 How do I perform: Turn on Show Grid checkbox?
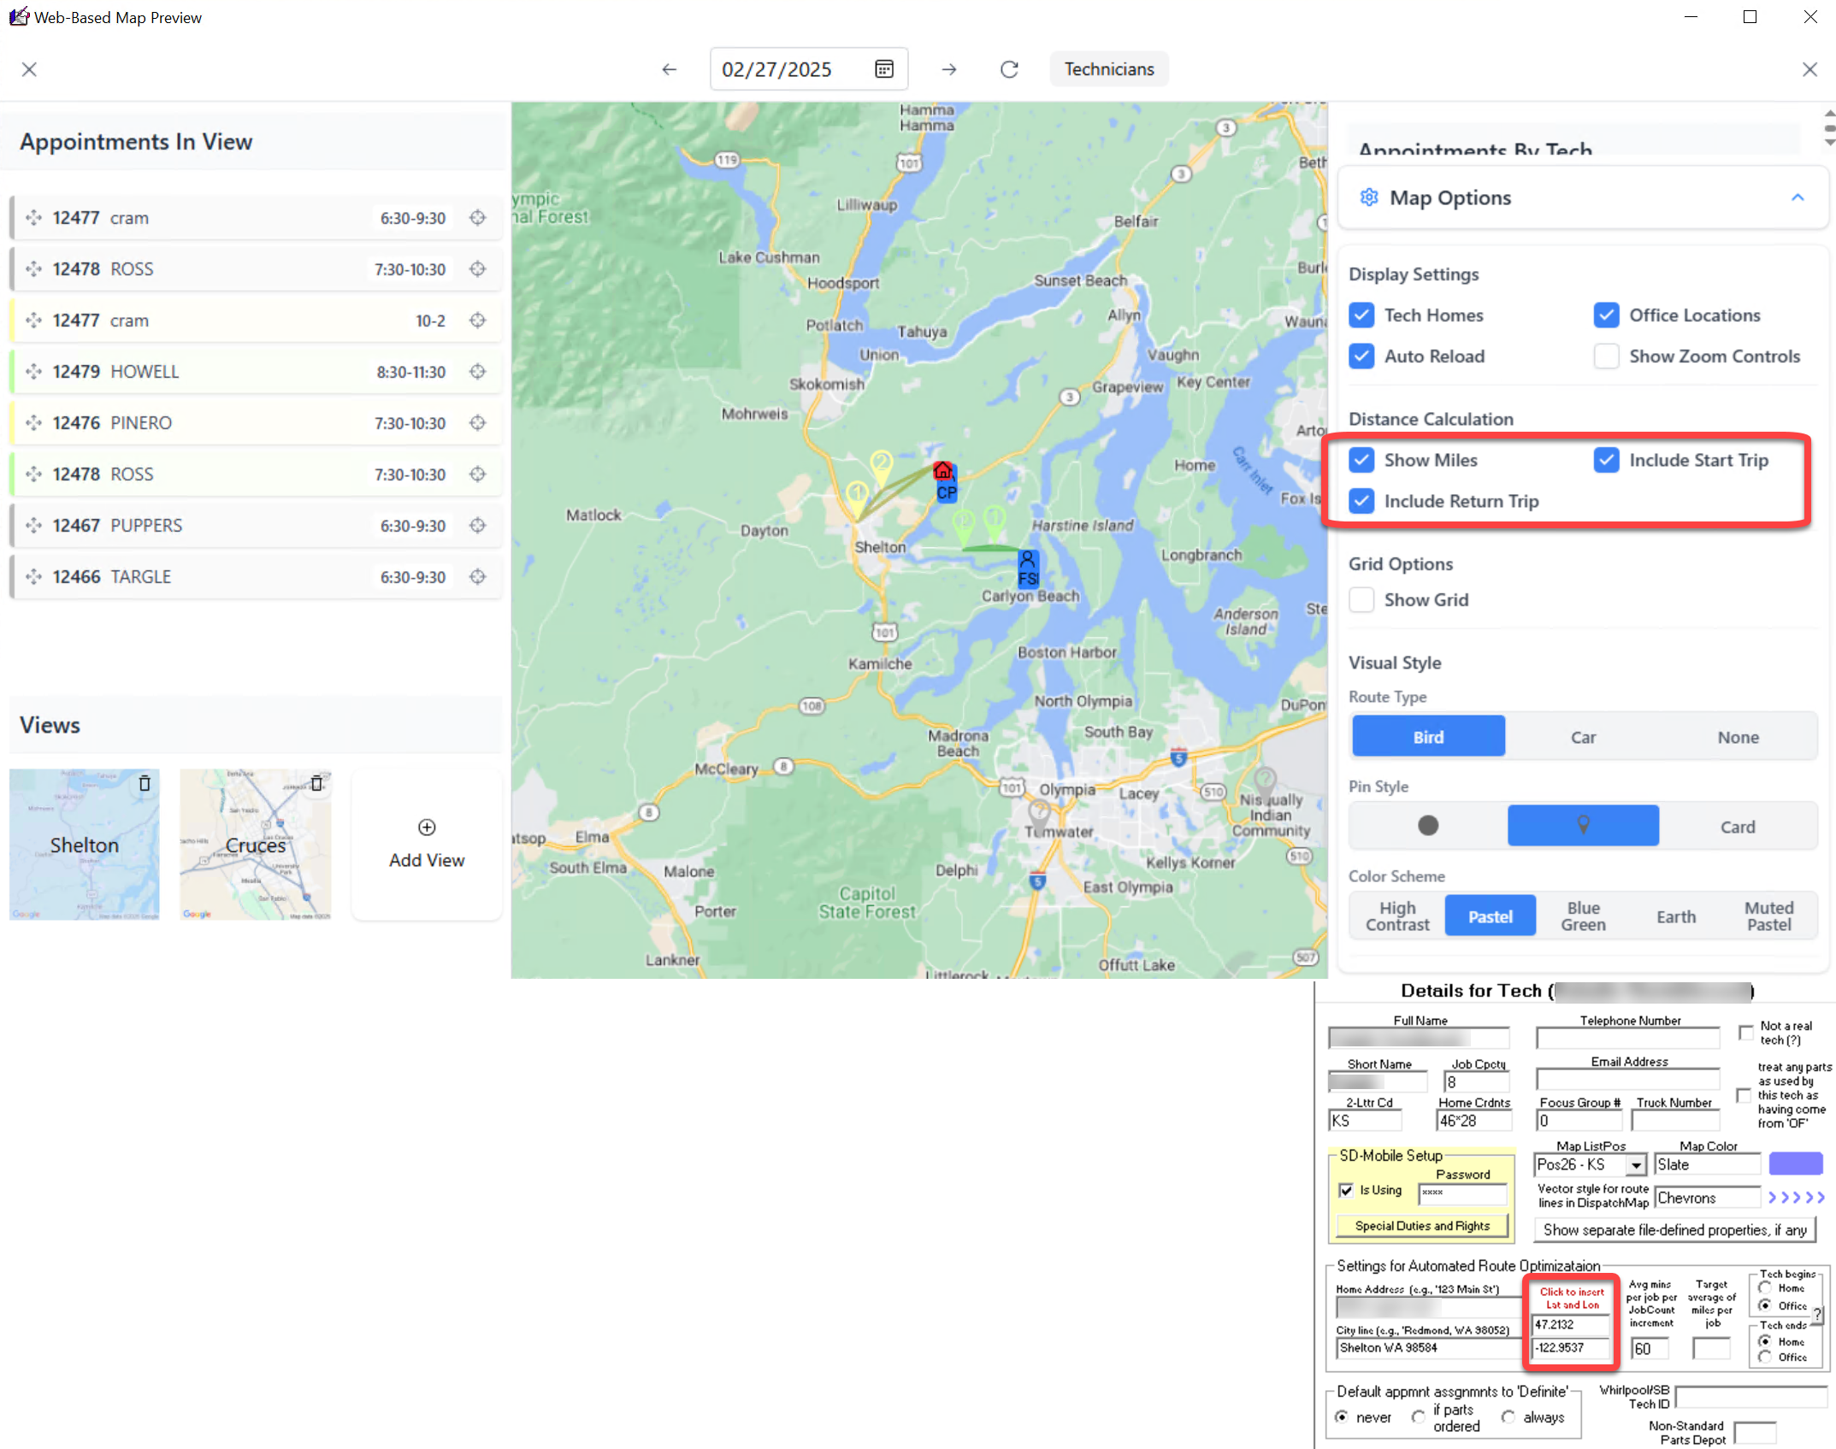tap(1361, 599)
